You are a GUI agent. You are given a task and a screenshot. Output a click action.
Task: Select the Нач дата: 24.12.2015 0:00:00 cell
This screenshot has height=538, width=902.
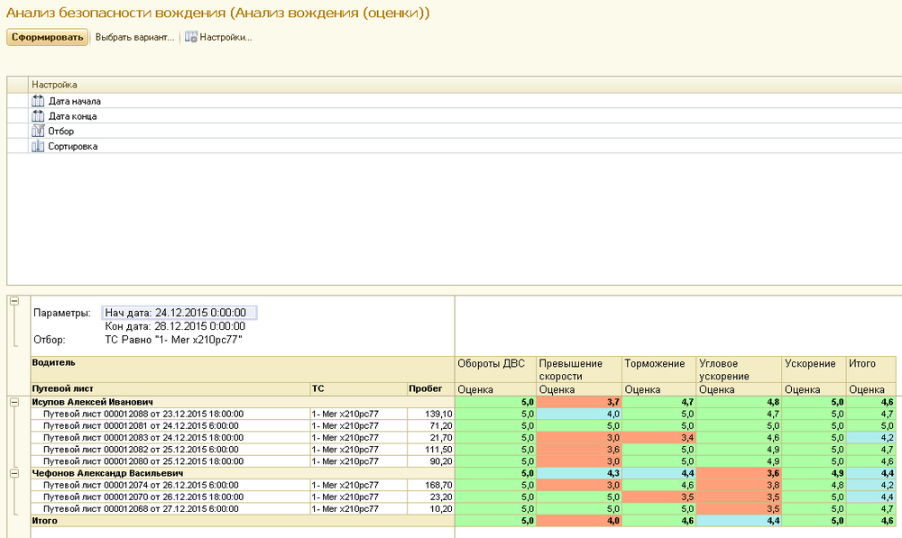[x=179, y=313]
